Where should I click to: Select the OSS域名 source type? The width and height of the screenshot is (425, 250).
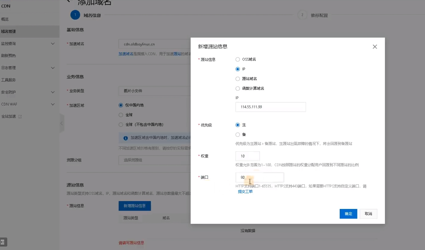[237, 59]
